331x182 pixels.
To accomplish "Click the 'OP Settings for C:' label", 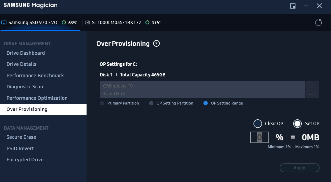I will 118,64.
